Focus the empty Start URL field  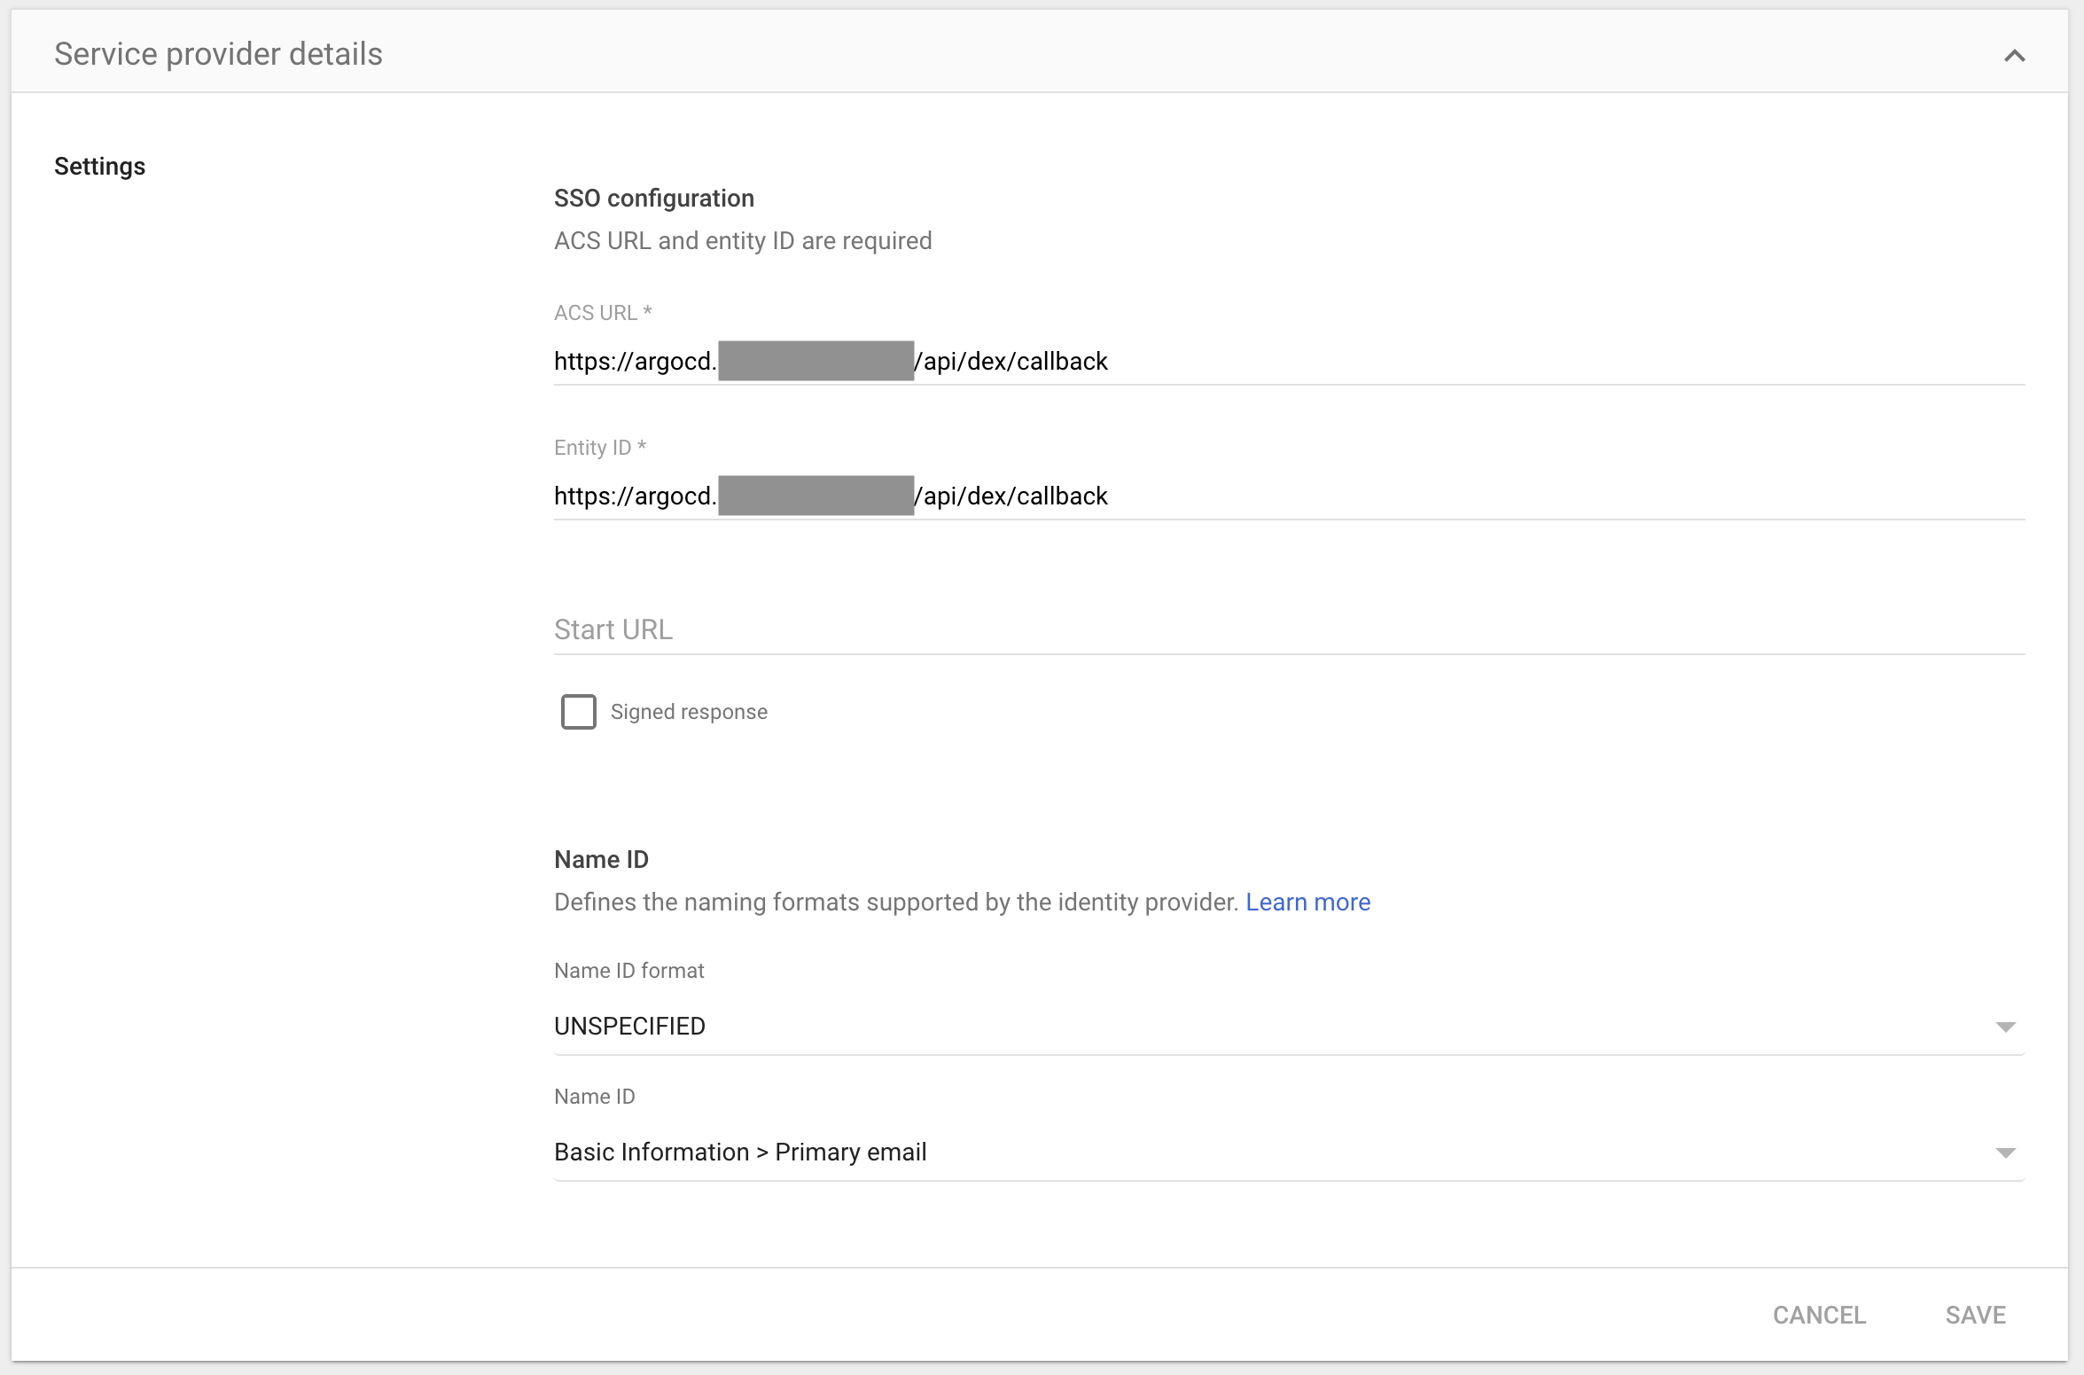pos(1289,630)
